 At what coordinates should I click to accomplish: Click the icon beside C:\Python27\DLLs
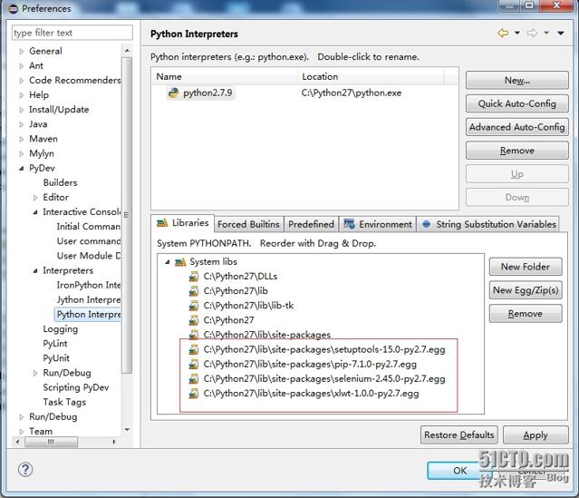[194, 277]
